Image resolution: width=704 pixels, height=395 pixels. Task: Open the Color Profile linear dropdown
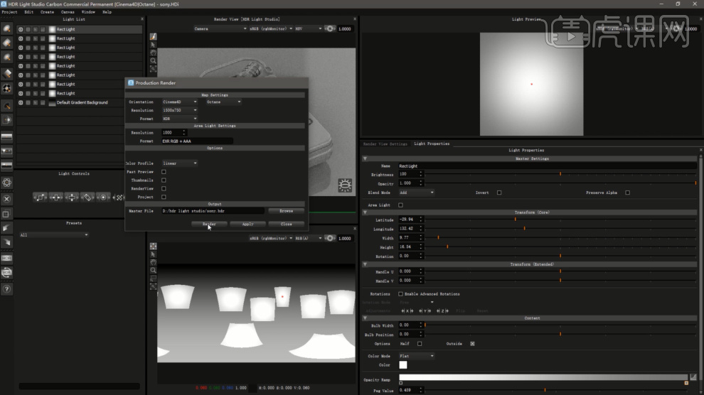point(180,163)
